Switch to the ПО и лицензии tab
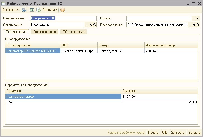203x137 pixels. (x=74, y=32)
